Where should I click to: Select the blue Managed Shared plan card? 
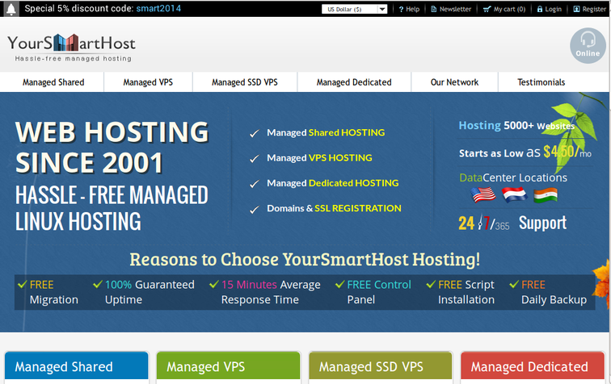click(x=76, y=366)
